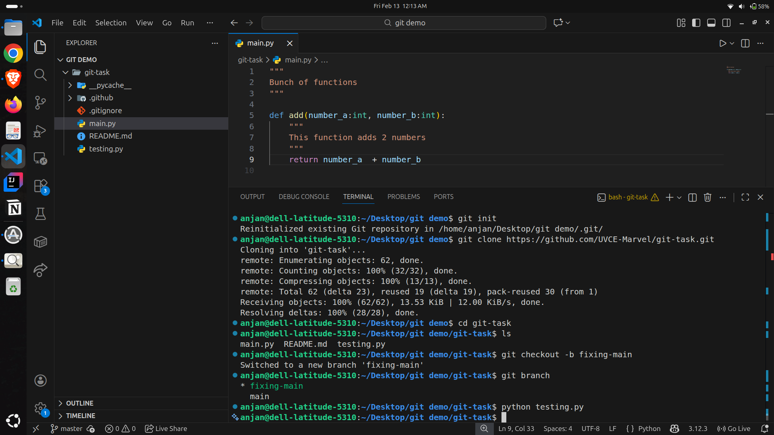Collapse the GIT DEMO explorer section
This screenshot has height=435, width=774.
tap(60, 59)
